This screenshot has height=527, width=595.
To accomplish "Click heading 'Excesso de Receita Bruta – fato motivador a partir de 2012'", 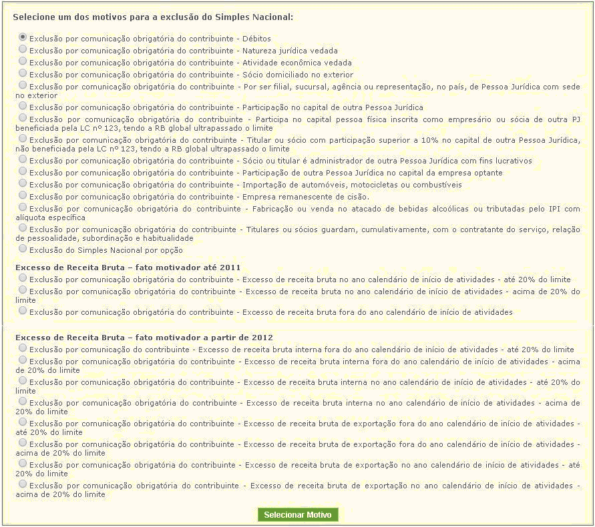I will pos(144,338).
